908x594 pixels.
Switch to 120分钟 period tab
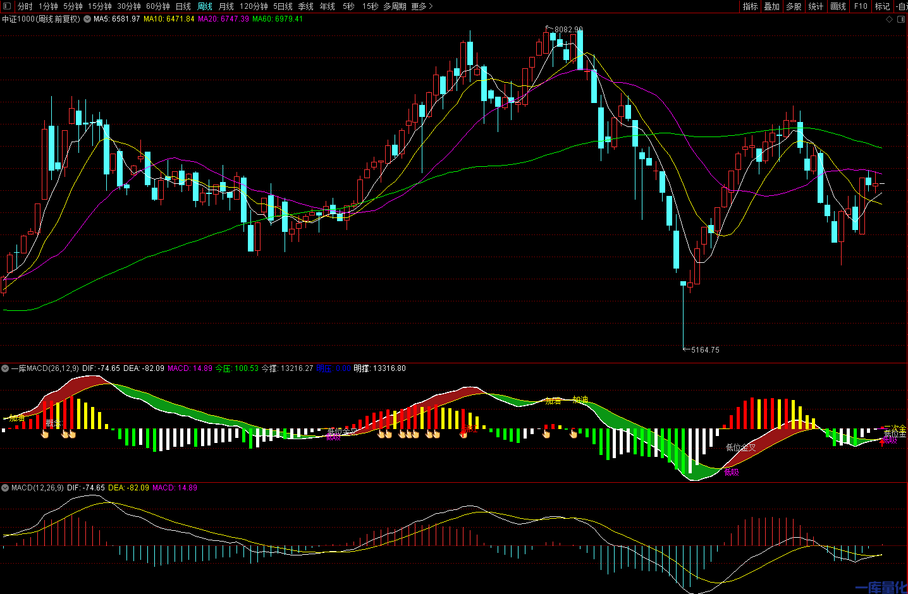point(254,6)
